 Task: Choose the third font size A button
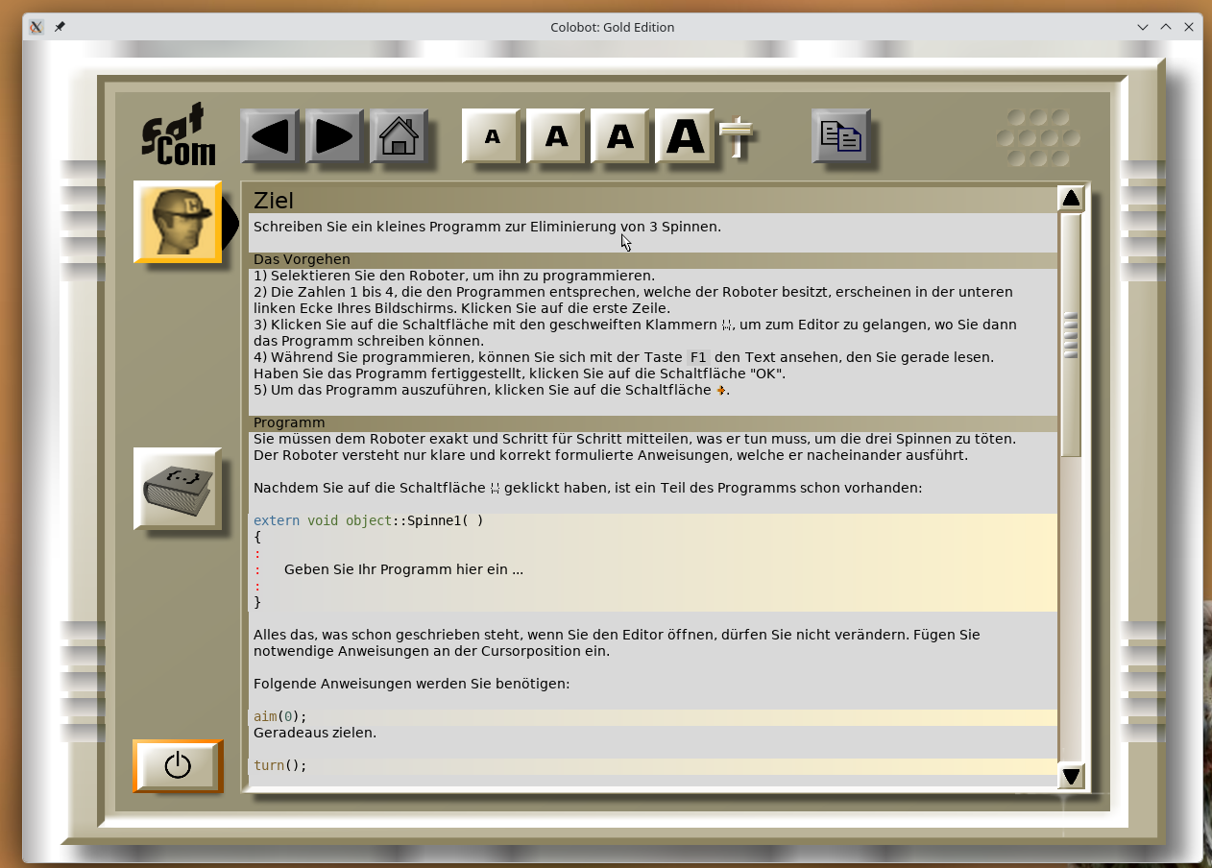click(620, 136)
